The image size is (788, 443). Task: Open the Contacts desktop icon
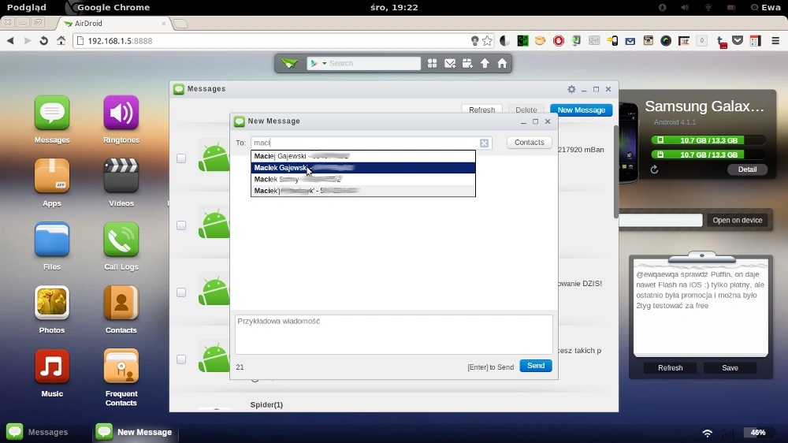pos(121,303)
